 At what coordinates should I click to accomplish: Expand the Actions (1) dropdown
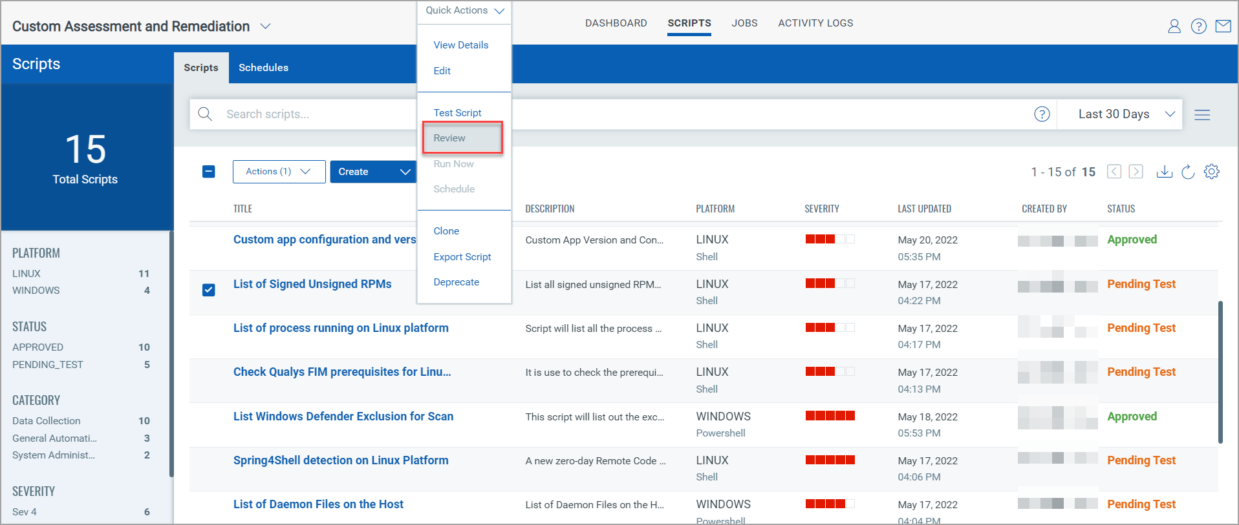[x=279, y=172]
